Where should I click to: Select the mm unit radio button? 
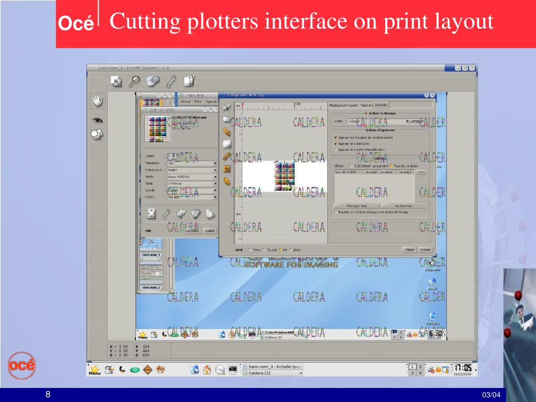tap(280, 250)
